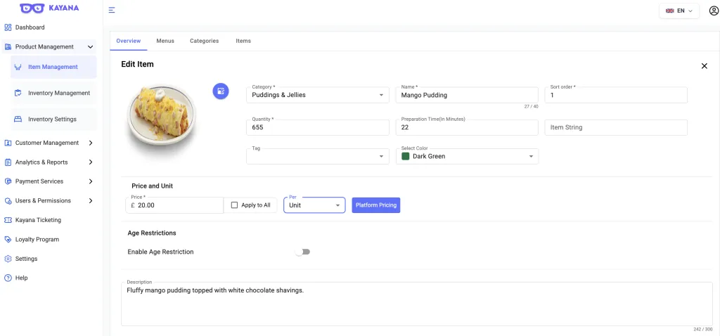
Task: Click the Inventory Management clipboard icon
Action: click(x=18, y=93)
